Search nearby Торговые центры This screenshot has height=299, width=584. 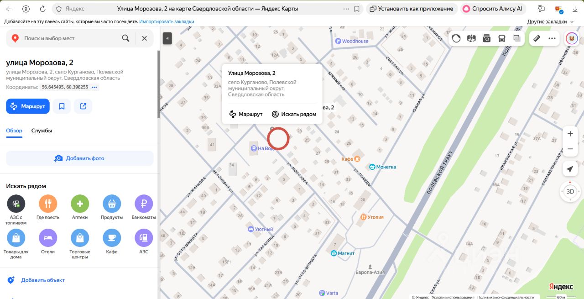pos(80,244)
